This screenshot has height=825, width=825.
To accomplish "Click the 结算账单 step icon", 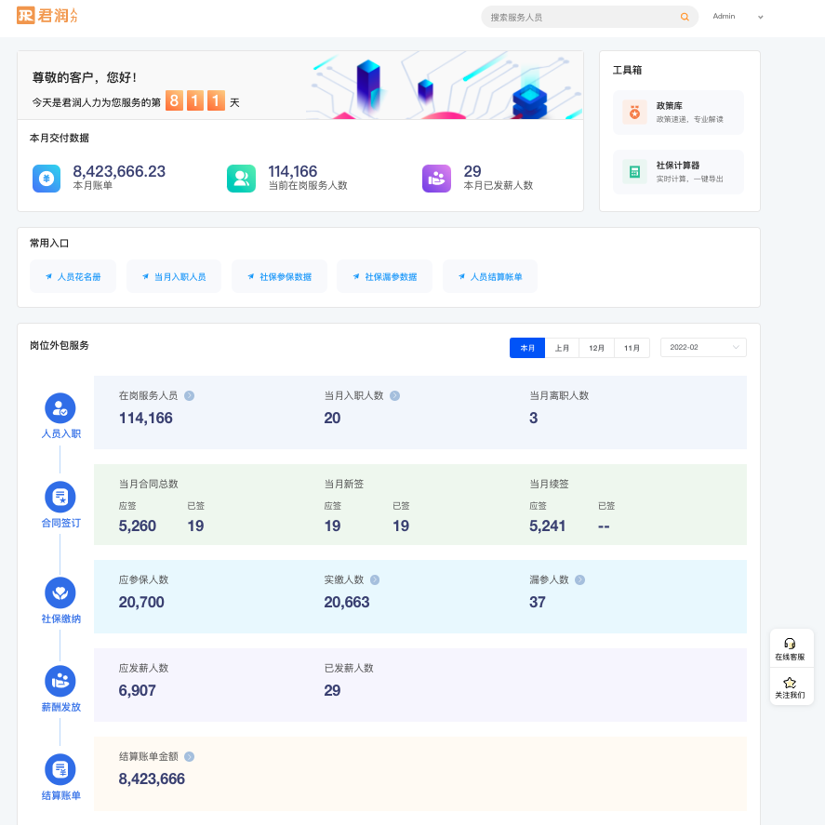I will point(60,769).
